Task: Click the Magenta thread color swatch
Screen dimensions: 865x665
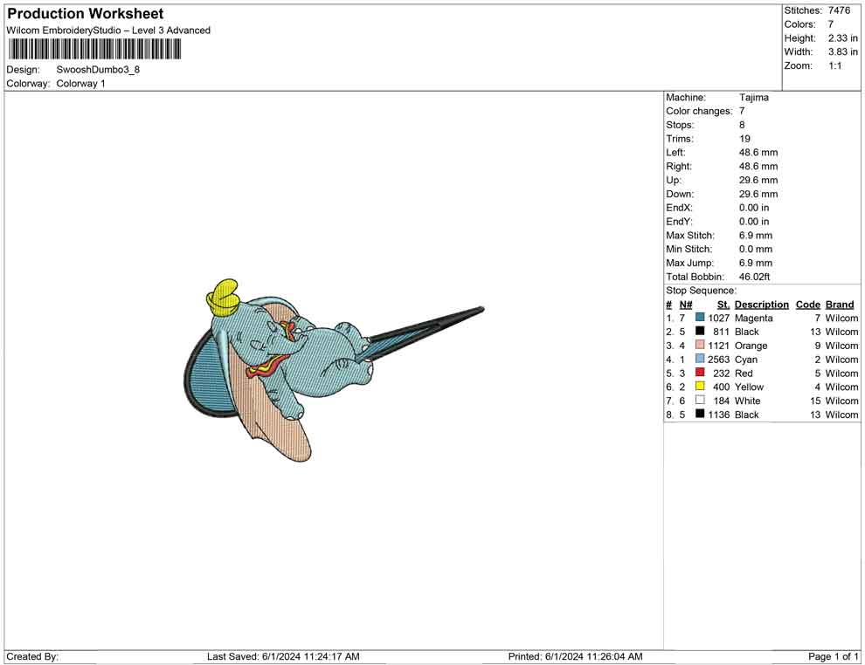Action: pyautogui.click(x=700, y=318)
